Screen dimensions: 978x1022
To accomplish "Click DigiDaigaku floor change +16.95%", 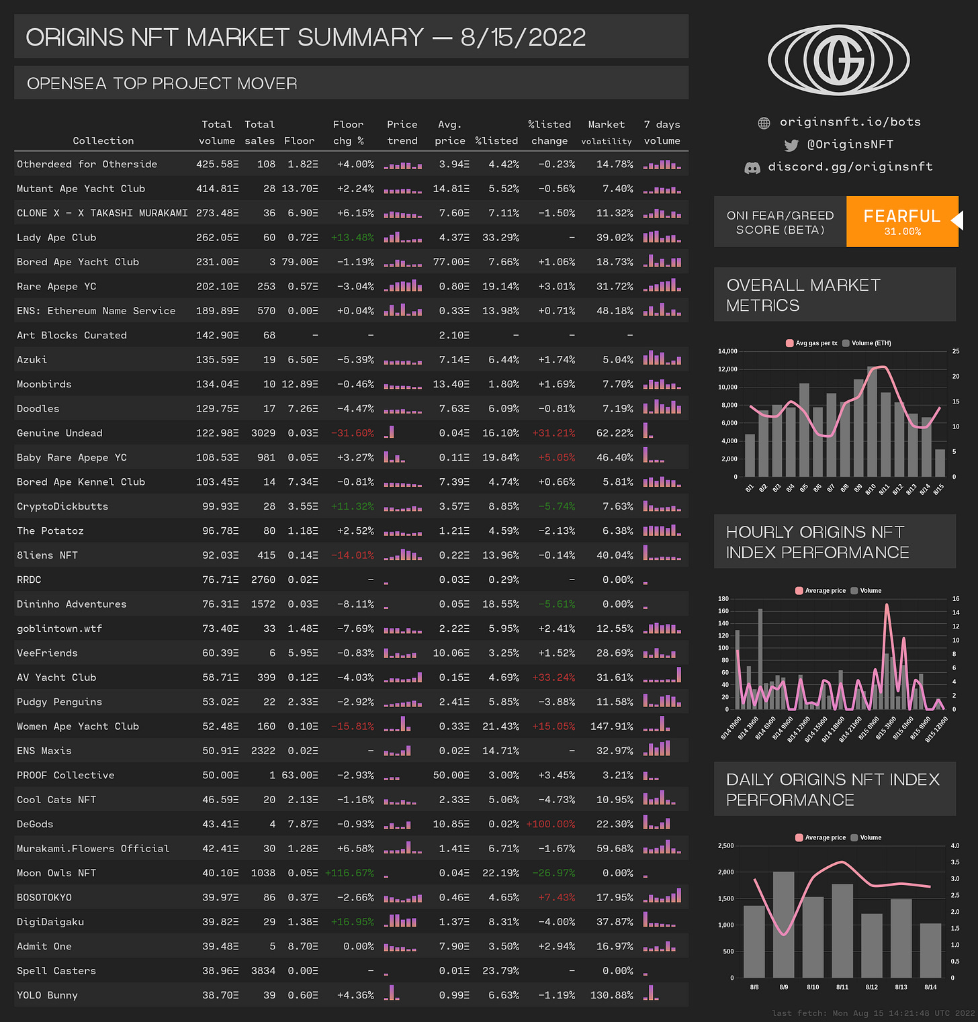I will (x=353, y=922).
